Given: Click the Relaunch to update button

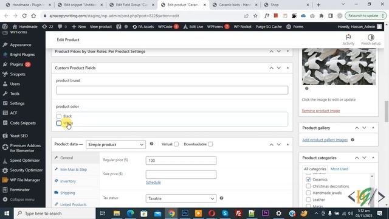Looking at the screenshot, I should tap(365, 16).
